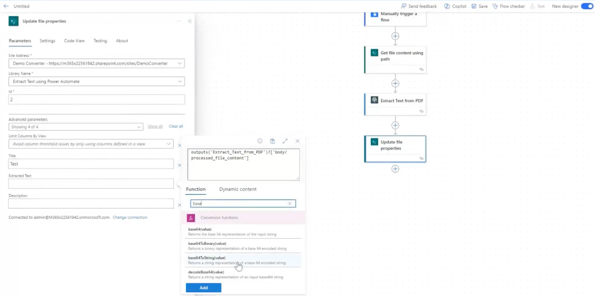Remove the Title parameter field

click(179, 165)
